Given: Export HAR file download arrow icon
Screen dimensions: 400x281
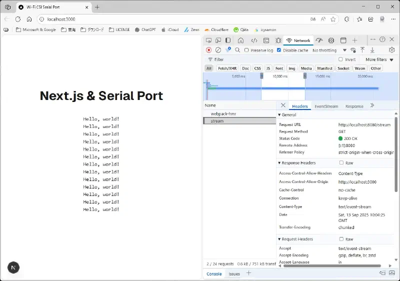Looking at the screenshot, I should point(372,50).
